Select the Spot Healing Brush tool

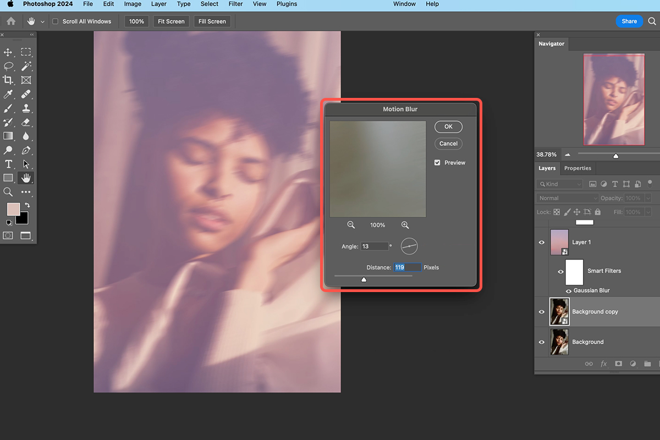26,94
